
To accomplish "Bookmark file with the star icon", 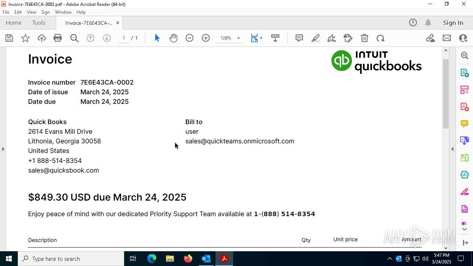I will [25, 38].
